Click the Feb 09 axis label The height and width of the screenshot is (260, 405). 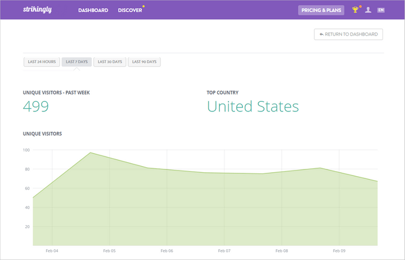pos(339,251)
